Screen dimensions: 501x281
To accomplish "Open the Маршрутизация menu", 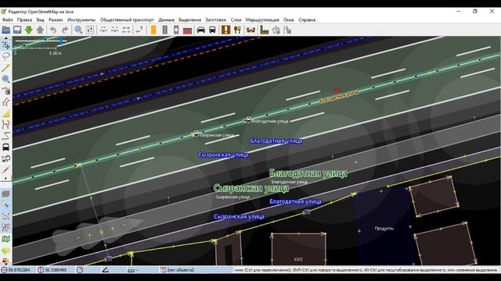I will tap(262, 20).
